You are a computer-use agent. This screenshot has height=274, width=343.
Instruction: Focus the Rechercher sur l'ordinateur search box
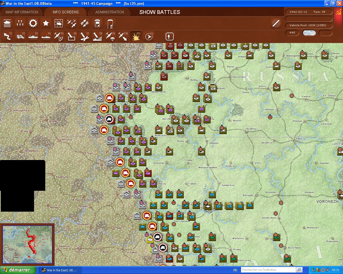[269, 270]
